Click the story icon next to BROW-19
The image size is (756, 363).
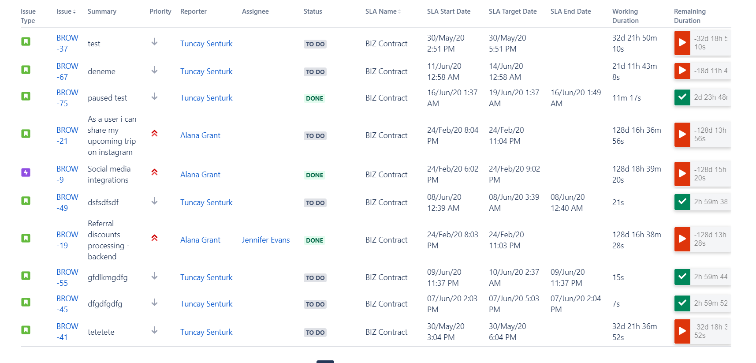pos(26,237)
